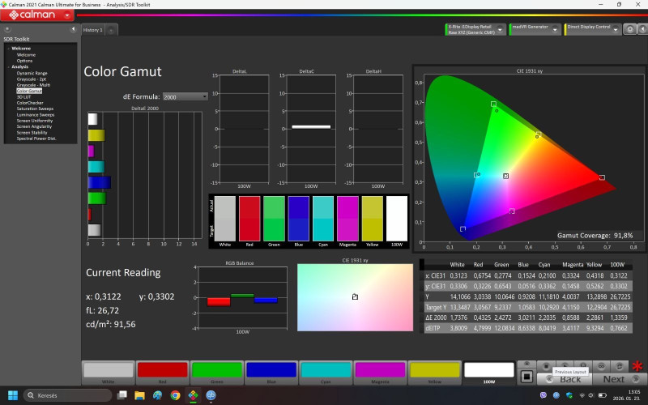Image resolution: width=648 pixels, height=405 pixels.
Task: Click the Next button
Action: [614, 379]
